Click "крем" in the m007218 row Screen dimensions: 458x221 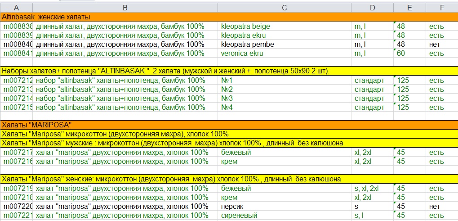click(229, 198)
